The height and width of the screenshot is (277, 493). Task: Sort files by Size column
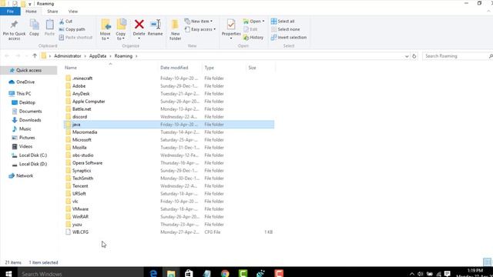[x=252, y=68]
